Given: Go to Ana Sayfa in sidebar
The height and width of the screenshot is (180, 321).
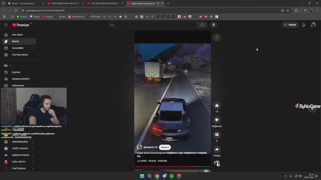Looking at the screenshot, I should tap(19, 35).
